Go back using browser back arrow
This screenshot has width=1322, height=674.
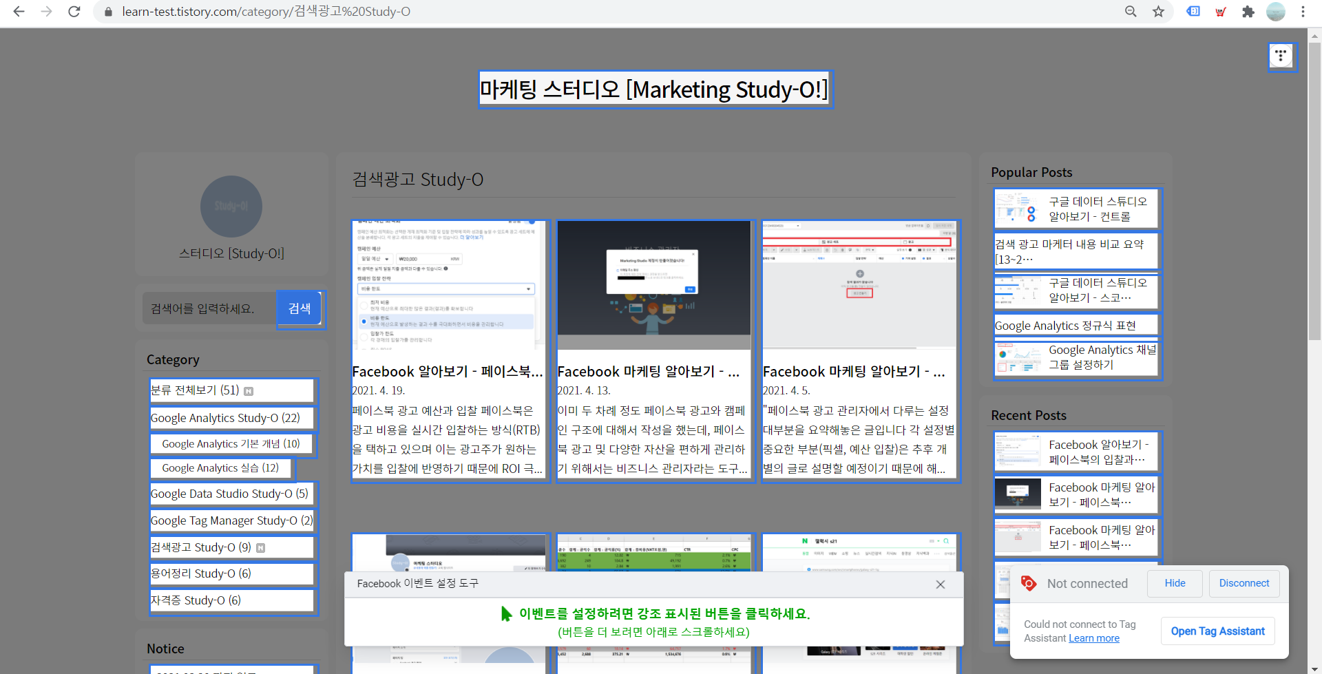(19, 12)
